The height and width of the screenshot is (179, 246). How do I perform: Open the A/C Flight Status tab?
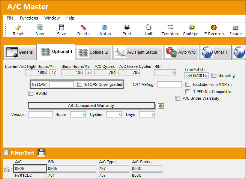(138, 52)
